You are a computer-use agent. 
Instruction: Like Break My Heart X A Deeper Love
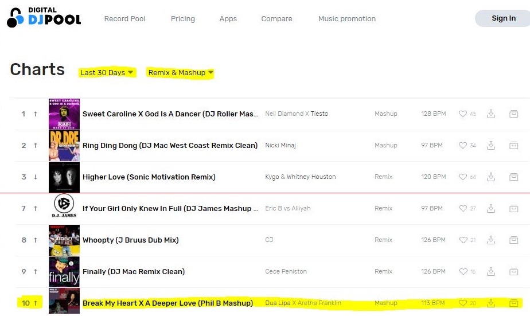click(463, 303)
